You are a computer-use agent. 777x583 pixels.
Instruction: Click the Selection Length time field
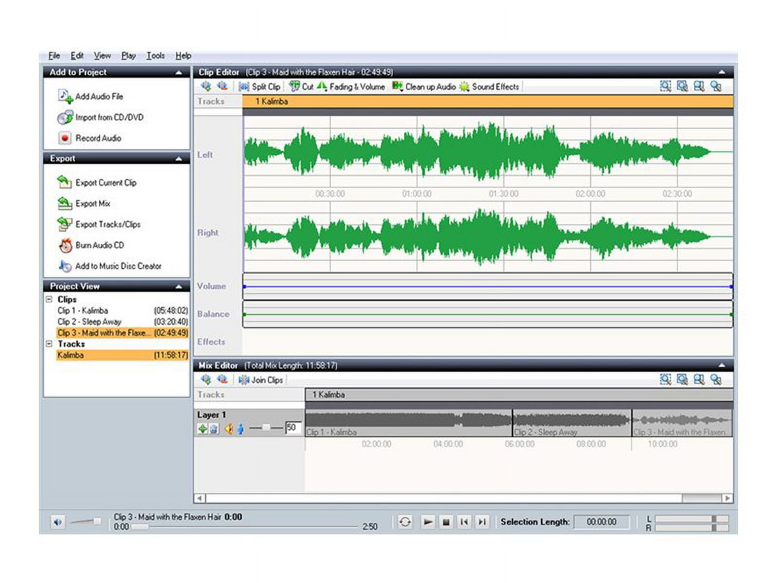[601, 522]
